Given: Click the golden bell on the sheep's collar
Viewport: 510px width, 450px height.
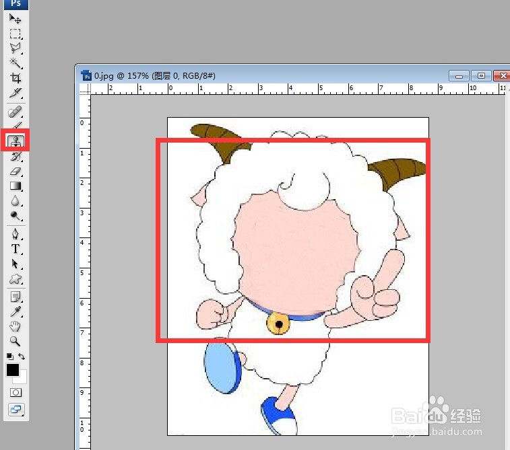Looking at the screenshot, I should (278, 324).
